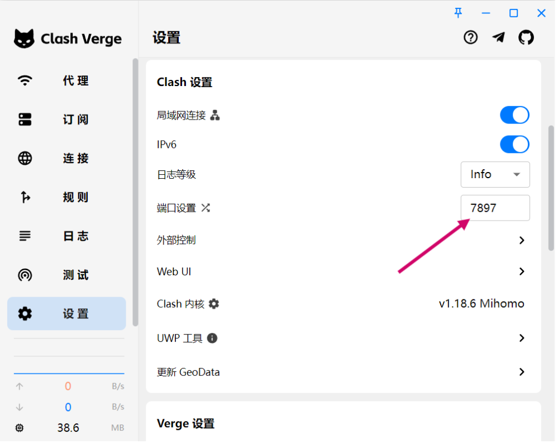This screenshot has width=558, height=444.
Task: Expand the UWP 工具 chevron
Action: coord(522,338)
